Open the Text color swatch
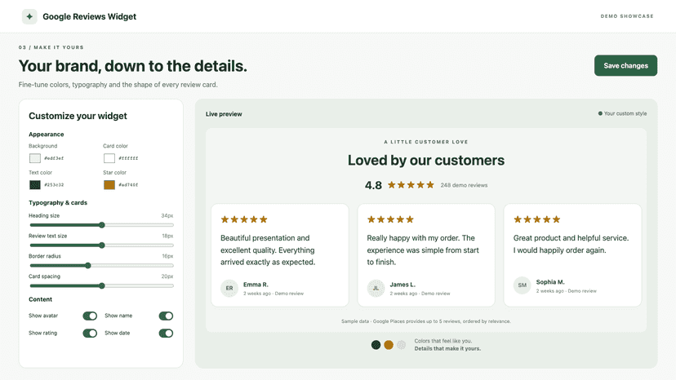 pos(35,185)
